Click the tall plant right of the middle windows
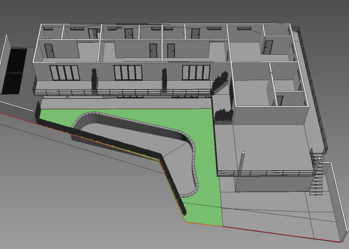The width and height of the screenshot is (349, 249). pos(164,80)
